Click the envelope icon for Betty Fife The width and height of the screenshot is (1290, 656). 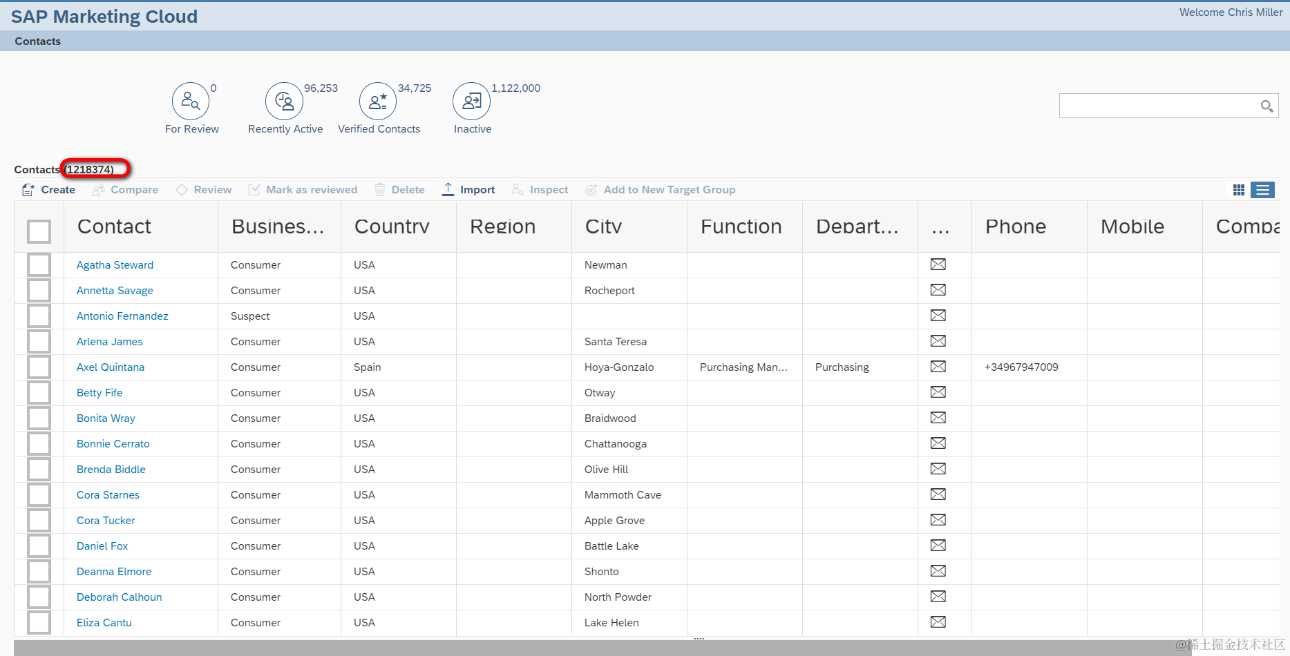(938, 392)
